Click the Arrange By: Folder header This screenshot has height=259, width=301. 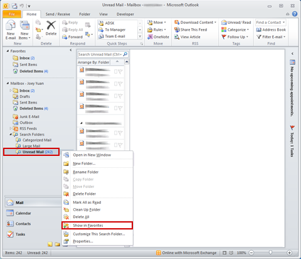click(x=93, y=62)
